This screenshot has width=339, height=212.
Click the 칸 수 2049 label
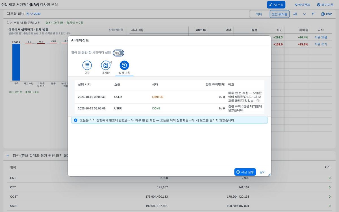point(34,14)
